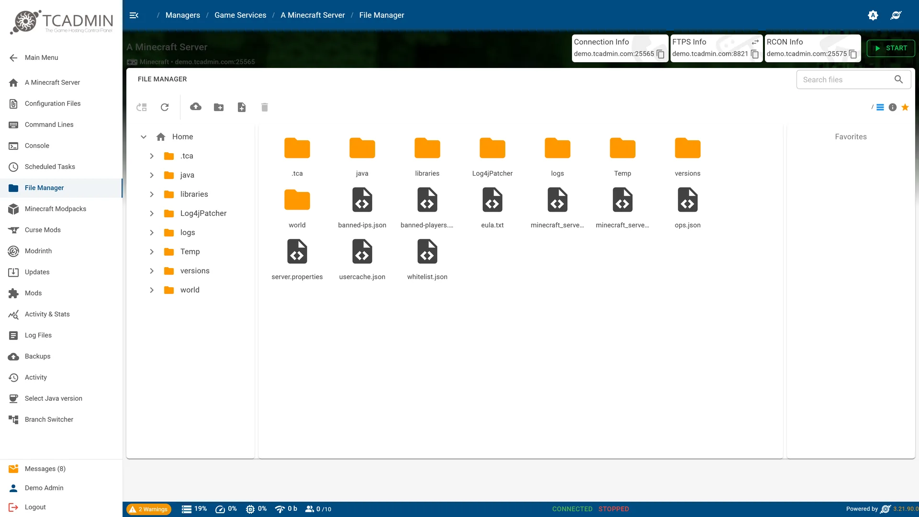Screen dimensions: 919x517
Task: Open the 2 Warnings badge
Action: tap(149, 509)
